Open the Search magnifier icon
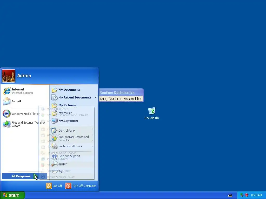 click(x=55, y=164)
